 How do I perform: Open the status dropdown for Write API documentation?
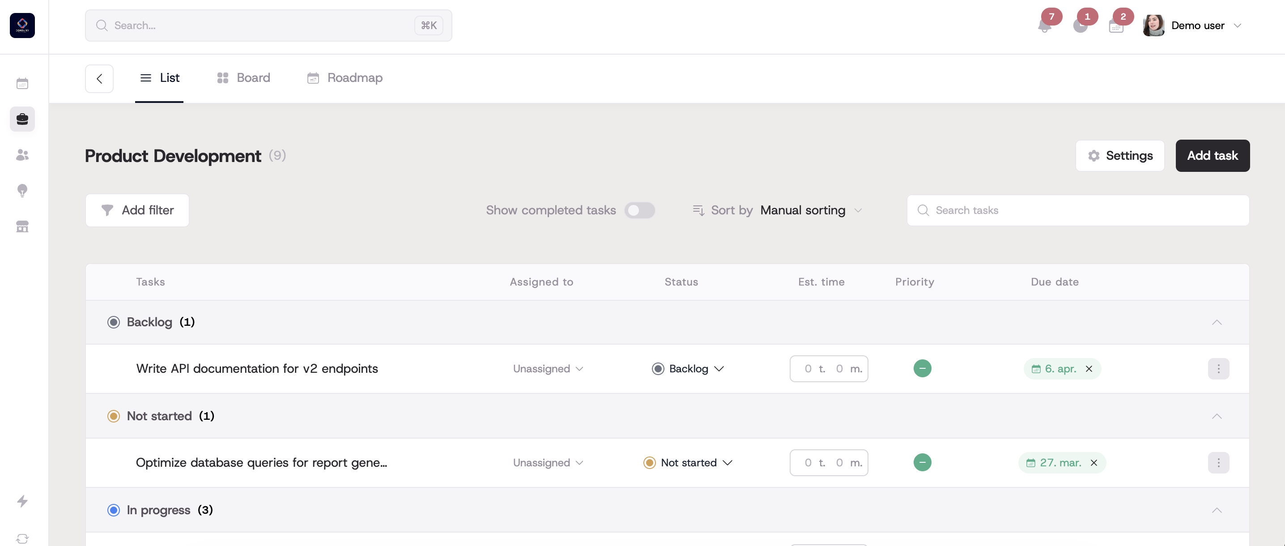[x=688, y=369]
